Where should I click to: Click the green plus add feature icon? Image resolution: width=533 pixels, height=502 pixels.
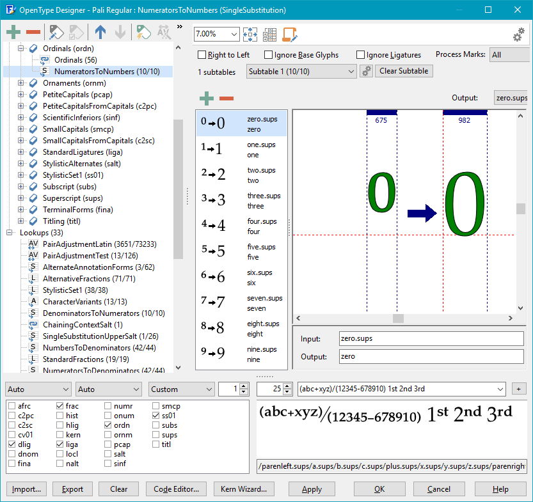(x=13, y=32)
